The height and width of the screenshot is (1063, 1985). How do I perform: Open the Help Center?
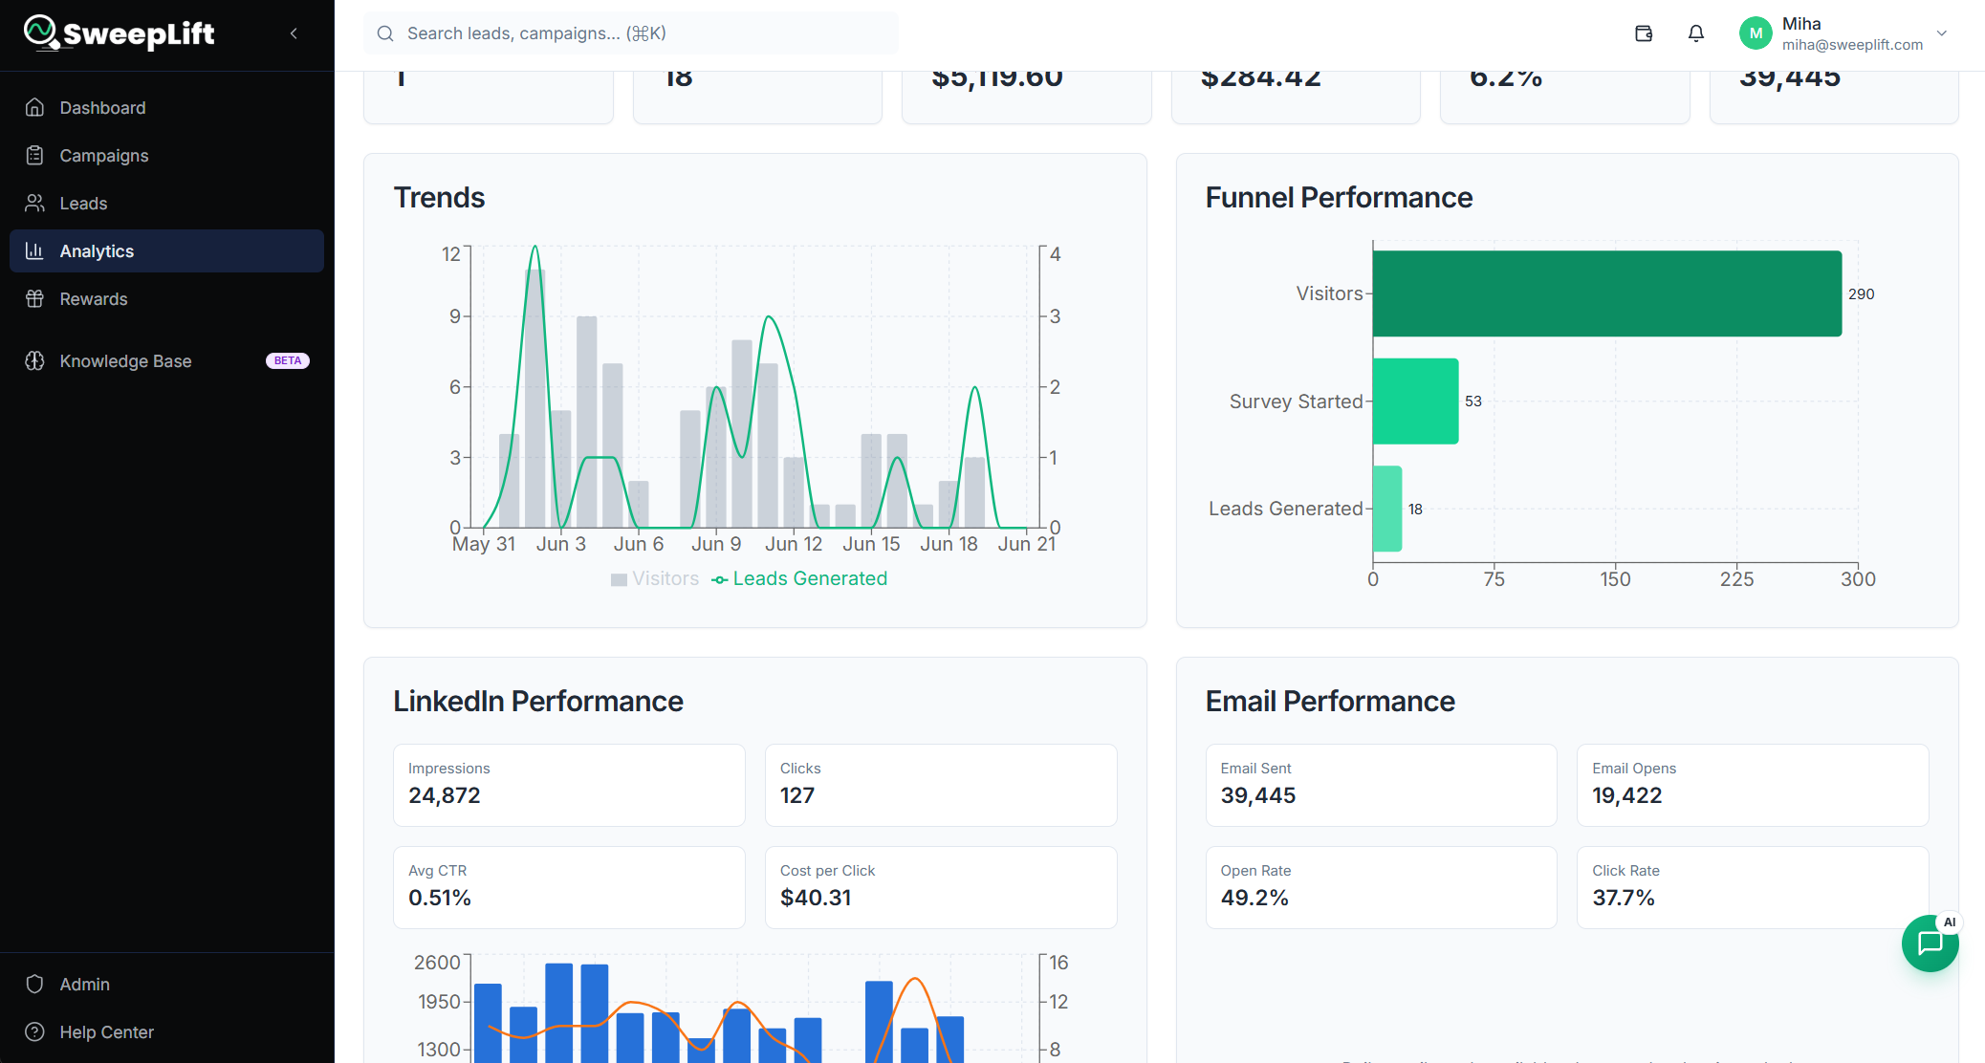click(166, 1032)
